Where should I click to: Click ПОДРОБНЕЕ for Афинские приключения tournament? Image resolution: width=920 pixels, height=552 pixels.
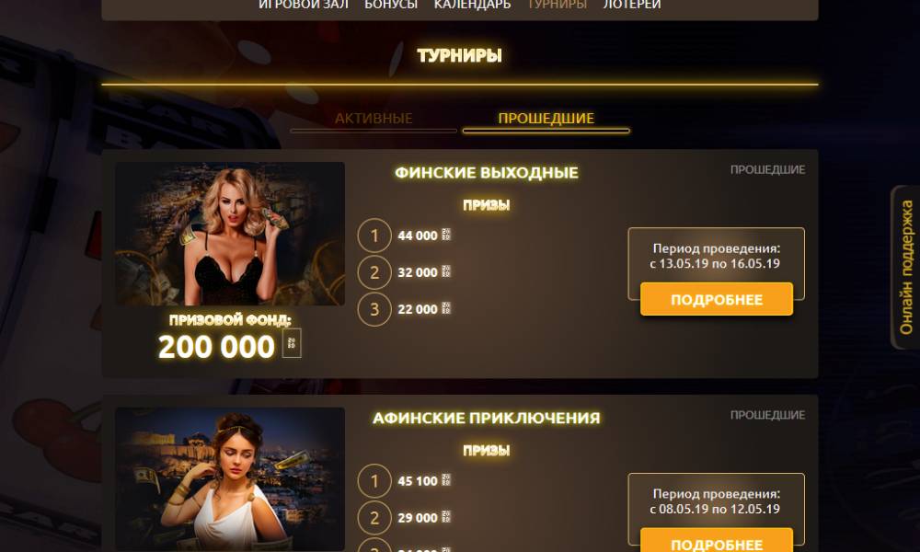click(x=717, y=542)
